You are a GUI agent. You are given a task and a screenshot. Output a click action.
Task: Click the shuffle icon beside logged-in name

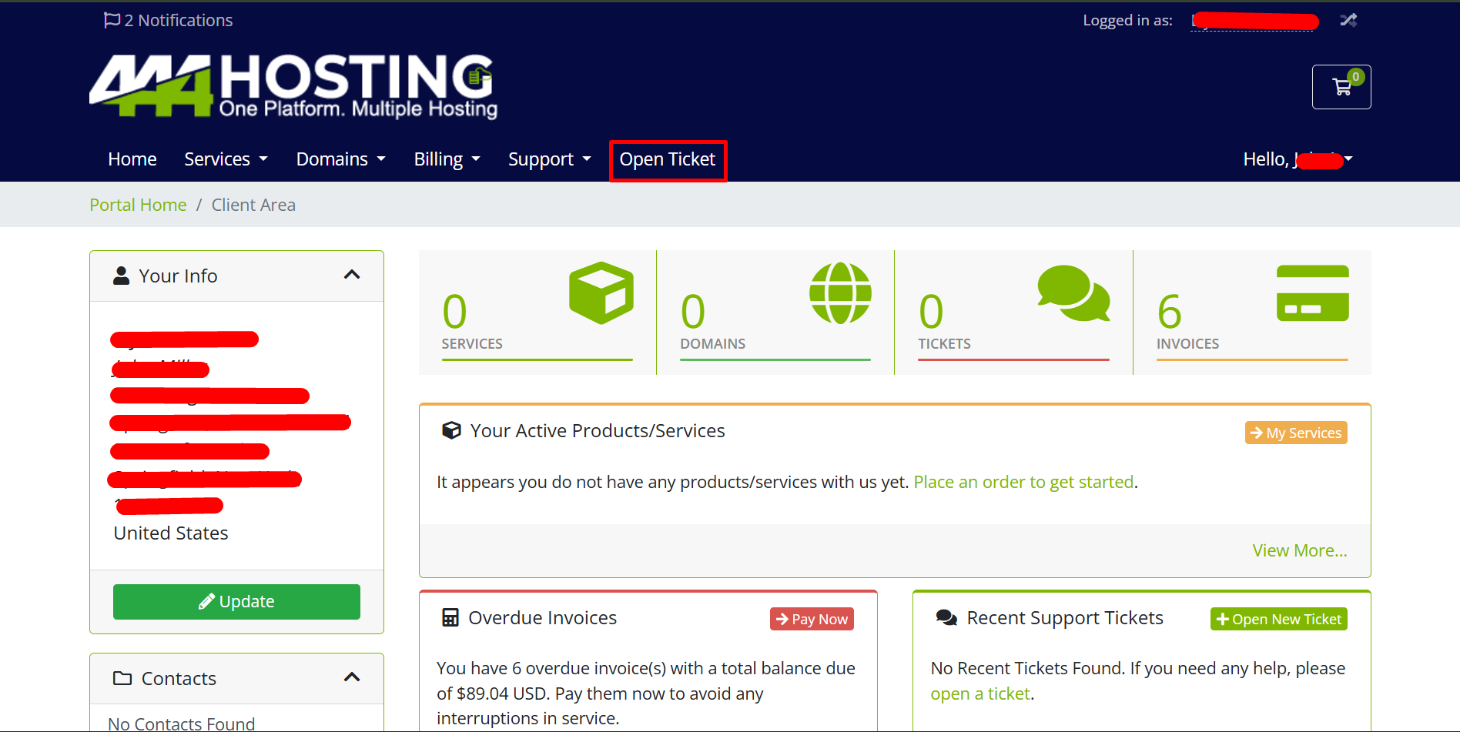[x=1348, y=20]
